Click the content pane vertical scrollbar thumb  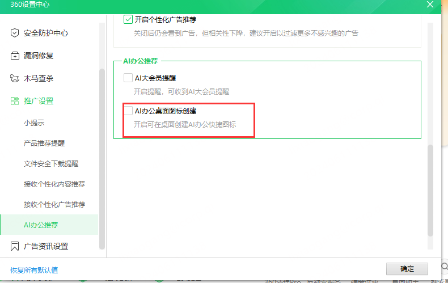[x=430, y=191]
